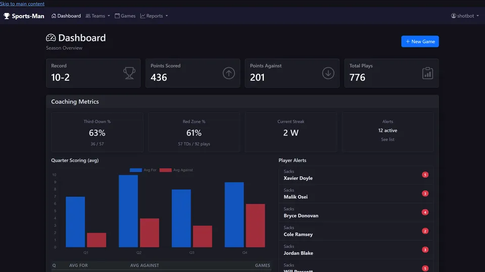Click the 776 total plays value
Image resolution: width=485 pixels, height=272 pixels.
(x=357, y=77)
